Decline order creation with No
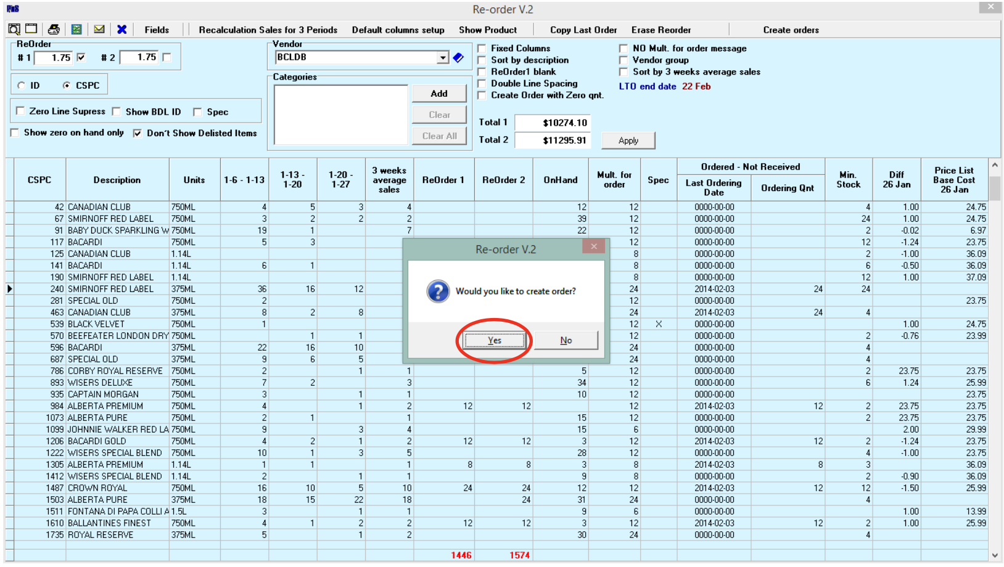The height and width of the screenshot is (567, 1004). tap(566, 340)
